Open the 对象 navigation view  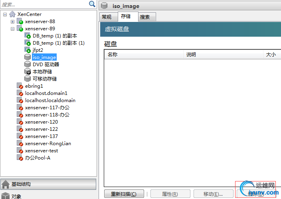point(48,195)
